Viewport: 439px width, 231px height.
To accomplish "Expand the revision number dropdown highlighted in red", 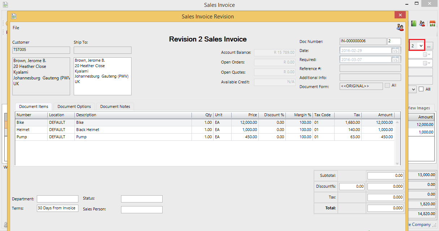I will [x=421, y=46].
